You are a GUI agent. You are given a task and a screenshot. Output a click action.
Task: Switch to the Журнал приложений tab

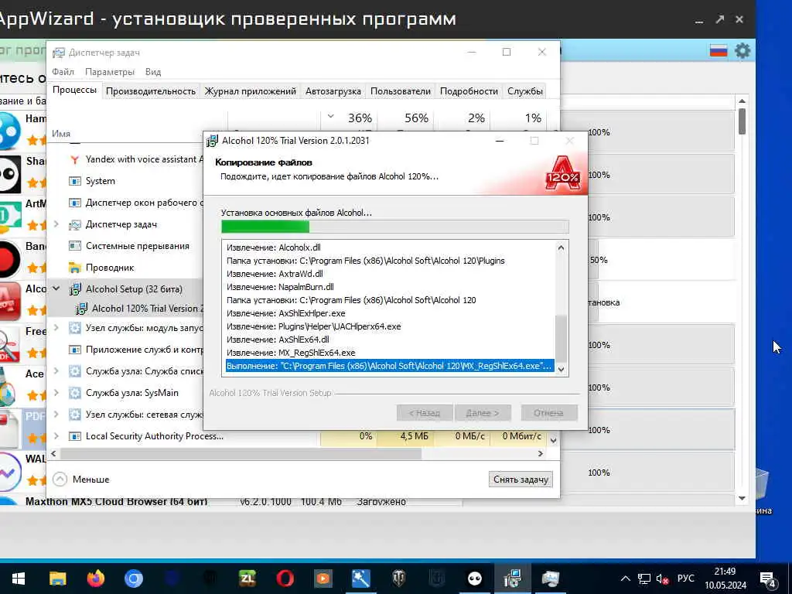(x=250, y=91)
